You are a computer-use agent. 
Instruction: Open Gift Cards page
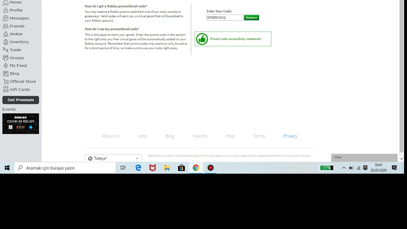point(20,89)
